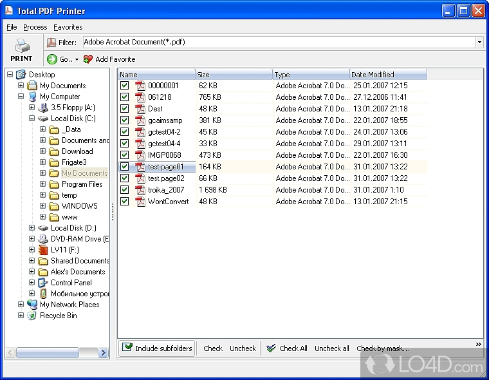
Task: Click the Include subfolders button
Action: 157,348
